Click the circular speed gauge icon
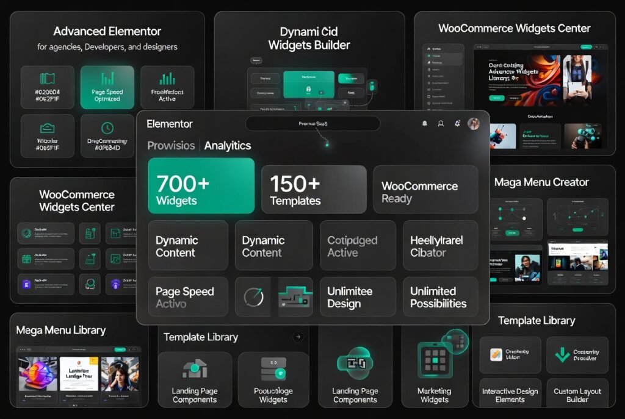The width and height of the screenshot is (625, 419). coord(253,297)
